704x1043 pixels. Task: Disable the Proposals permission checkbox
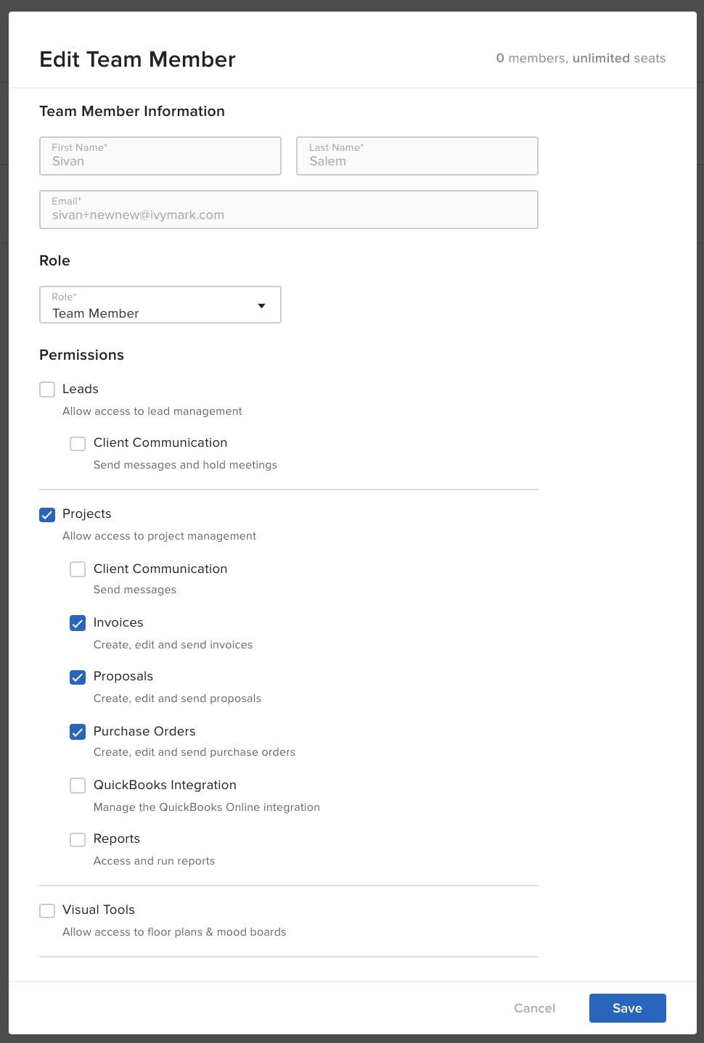point(78,677)
